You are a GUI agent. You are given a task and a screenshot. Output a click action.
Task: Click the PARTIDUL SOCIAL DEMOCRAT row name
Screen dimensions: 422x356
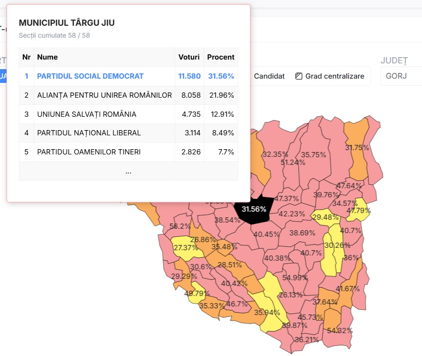coord(90,76)
